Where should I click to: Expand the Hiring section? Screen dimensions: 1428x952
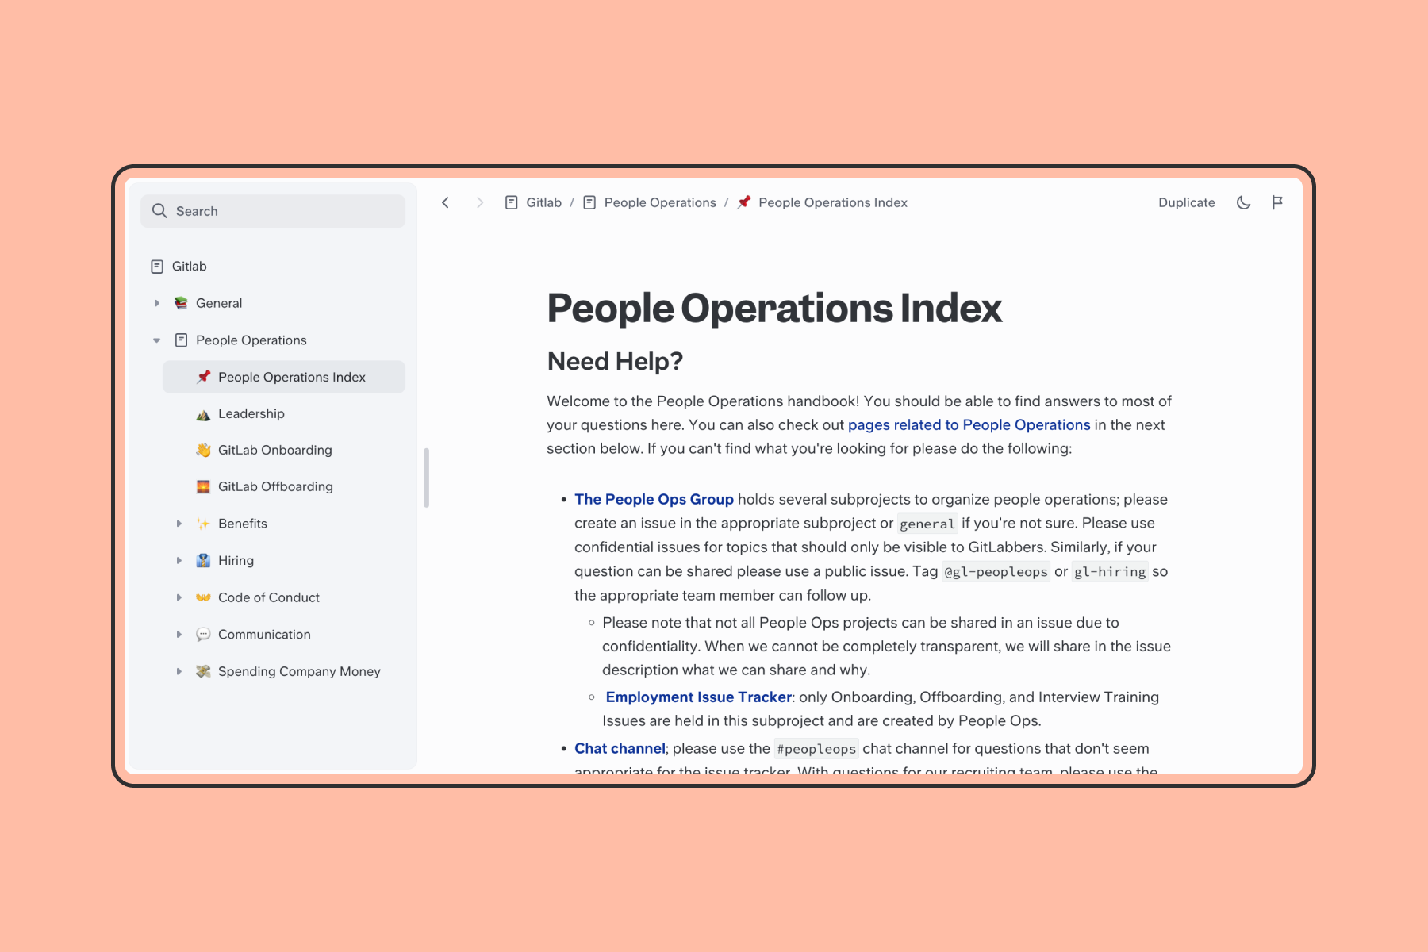point(179,561)
